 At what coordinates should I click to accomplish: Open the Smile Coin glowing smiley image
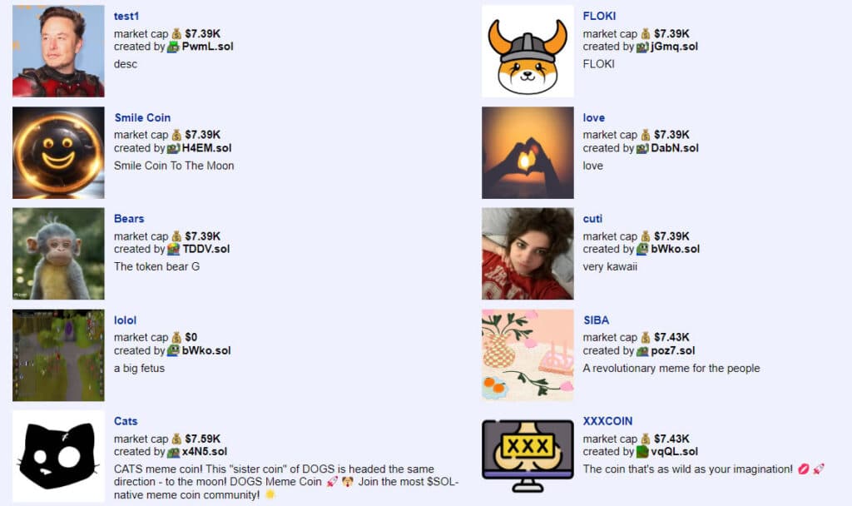coord(58,152)
